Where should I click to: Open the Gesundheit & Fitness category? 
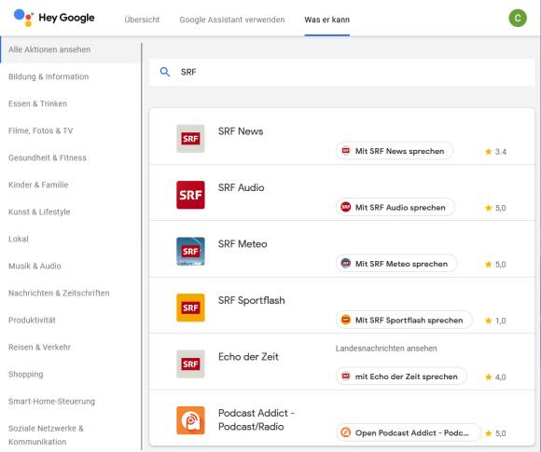[48, 158]
